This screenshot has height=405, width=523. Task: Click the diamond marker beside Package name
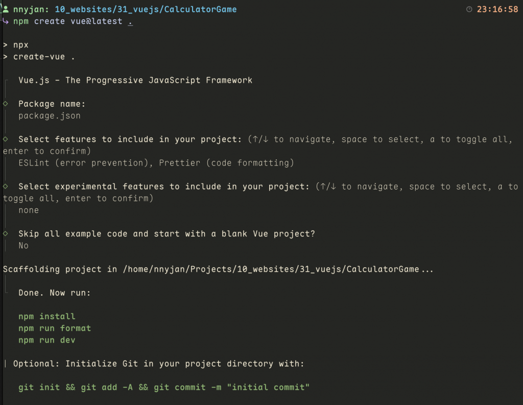[x=5, y=104]
